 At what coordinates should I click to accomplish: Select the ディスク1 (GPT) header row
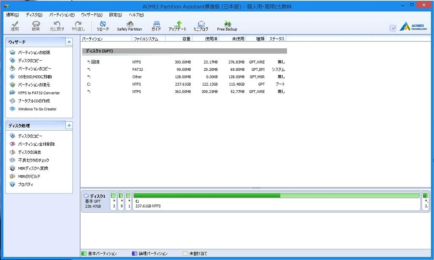184,51
